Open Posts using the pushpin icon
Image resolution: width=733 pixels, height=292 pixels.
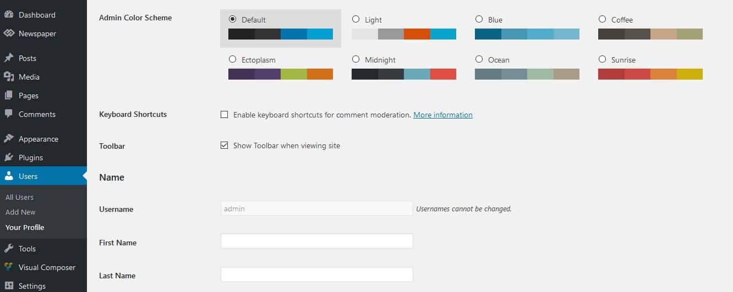pyautogui.click(x=9, y=58)
